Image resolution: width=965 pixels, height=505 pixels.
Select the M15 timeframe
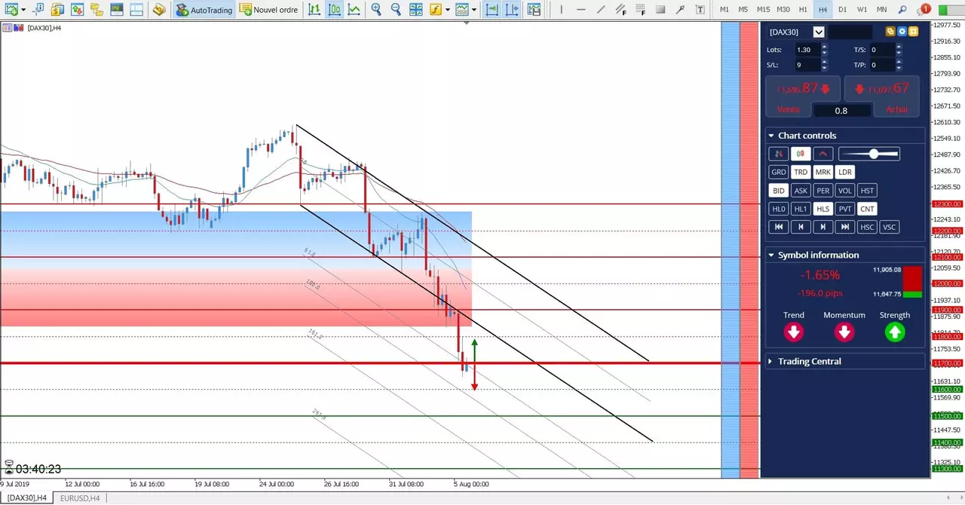pyautogui.click(x=763, y=10)
